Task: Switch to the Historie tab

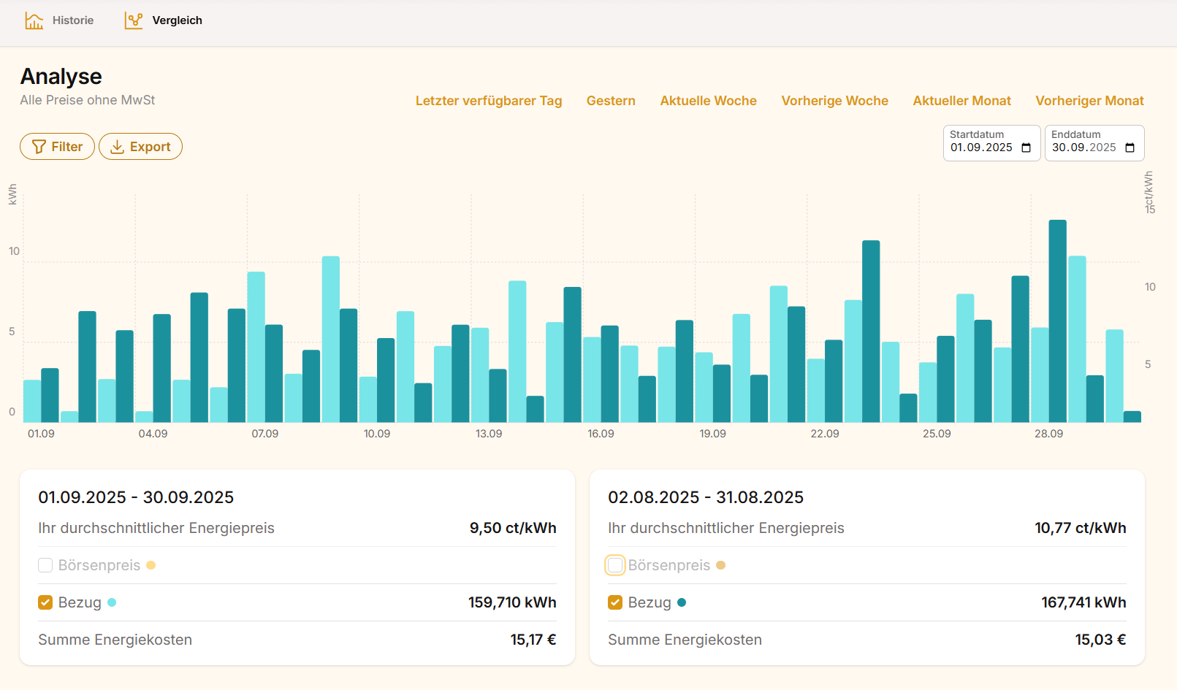Action: 72,20
